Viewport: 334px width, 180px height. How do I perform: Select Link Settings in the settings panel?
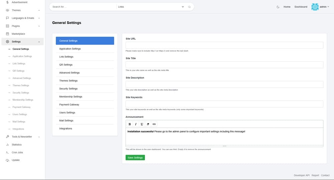(x=66, y=57)
